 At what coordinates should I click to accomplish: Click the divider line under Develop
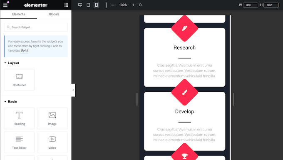184,122
